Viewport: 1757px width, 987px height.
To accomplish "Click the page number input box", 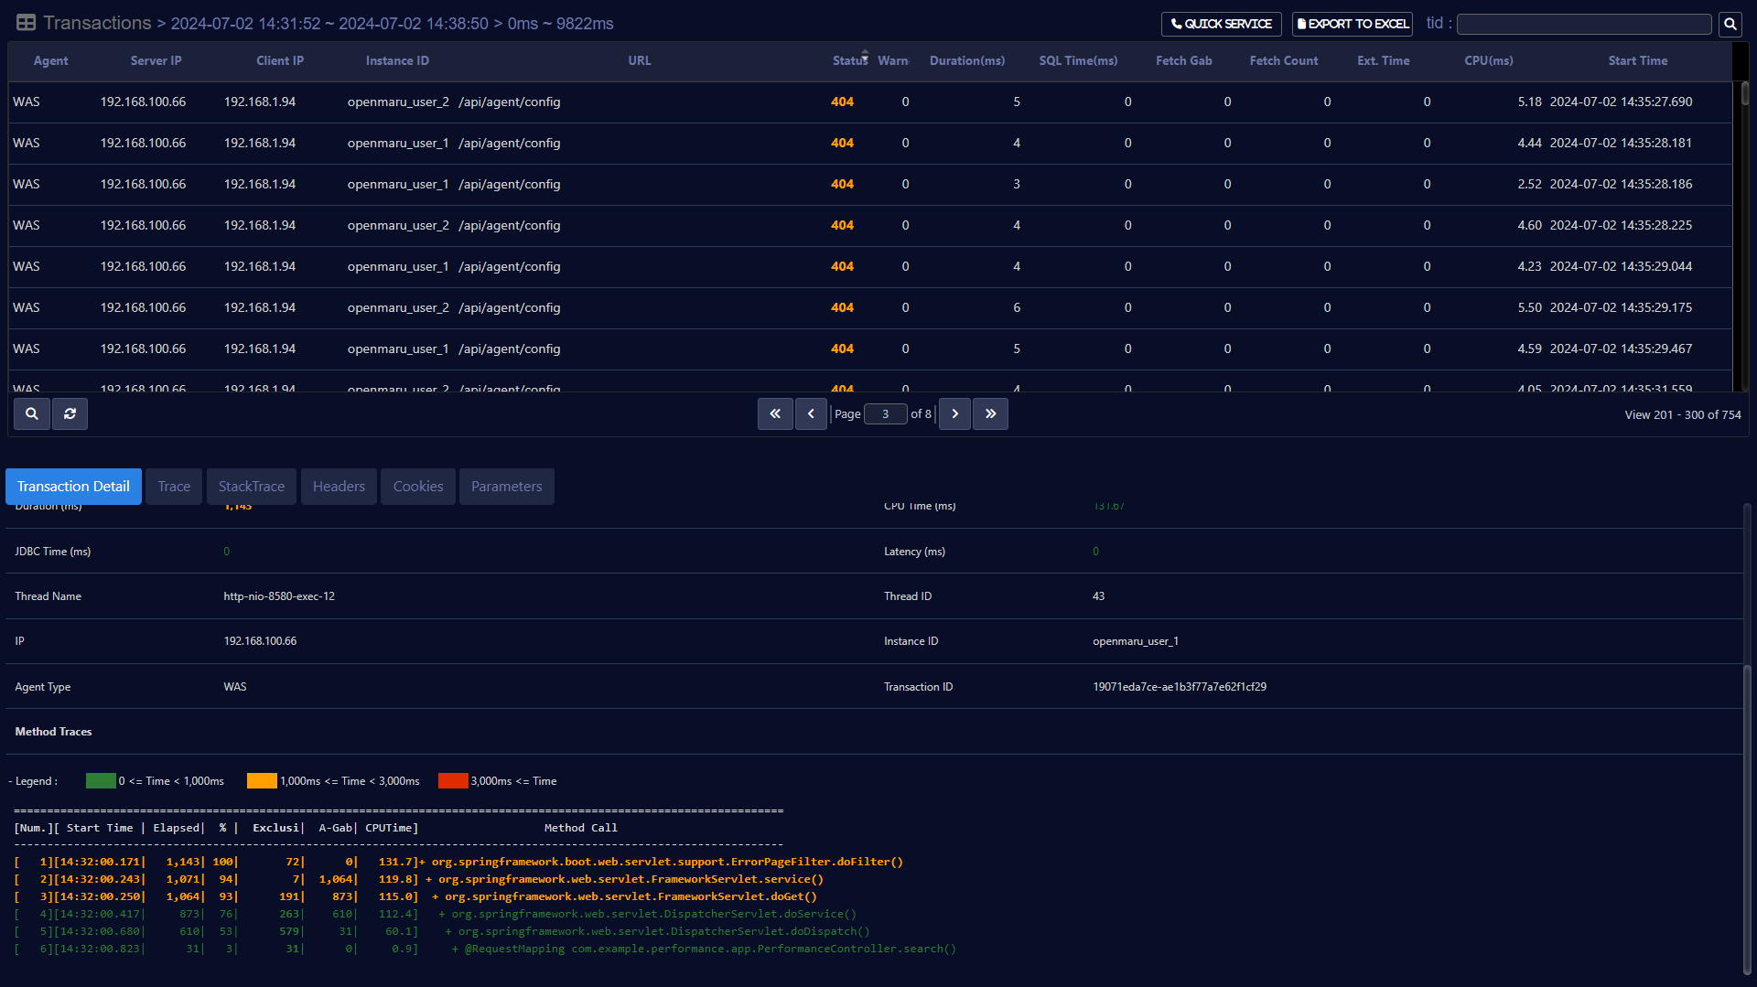I will pos(885,414).
